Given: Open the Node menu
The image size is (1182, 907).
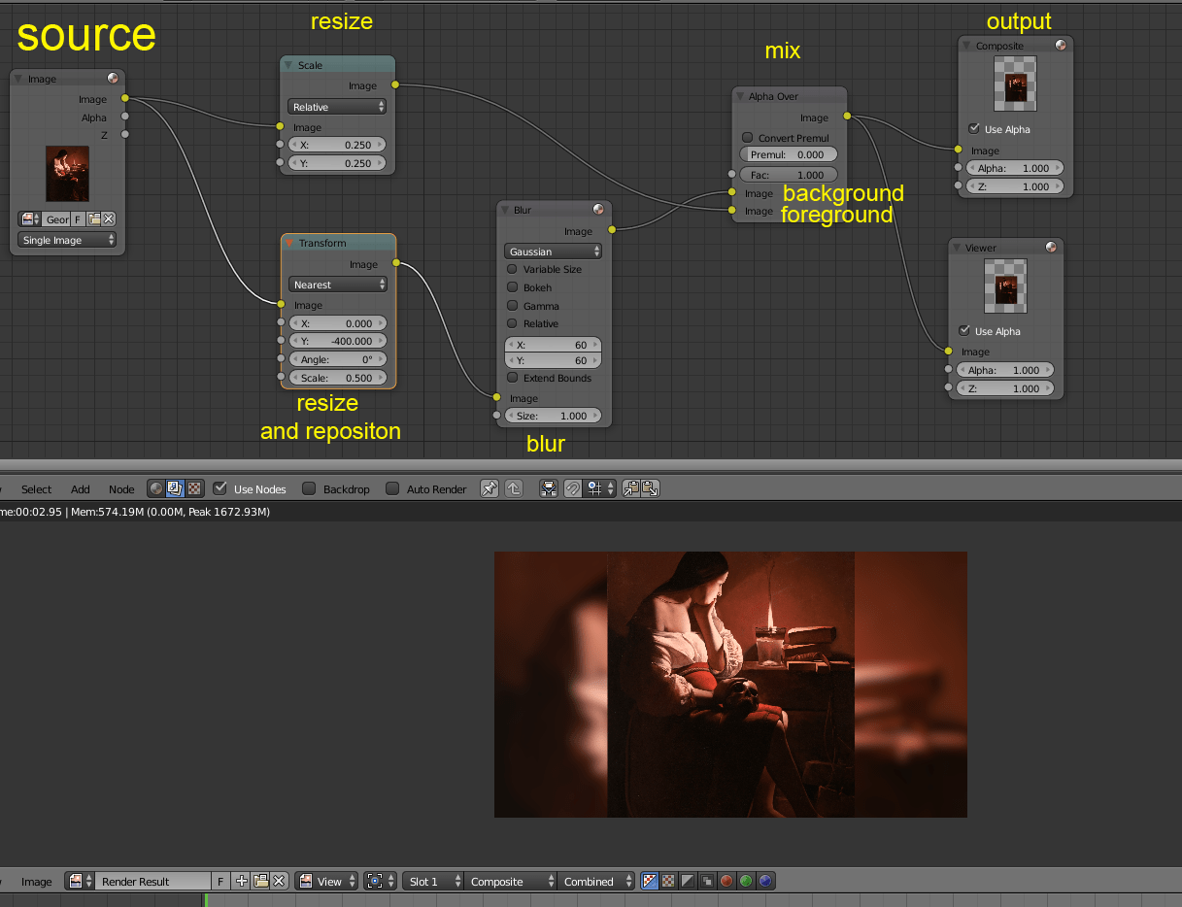Looking at the screenshot, I should pos(122,488).
